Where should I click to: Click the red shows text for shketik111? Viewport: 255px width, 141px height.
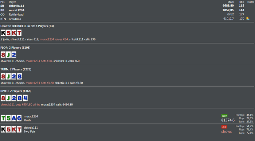click(x=226, y=132)
